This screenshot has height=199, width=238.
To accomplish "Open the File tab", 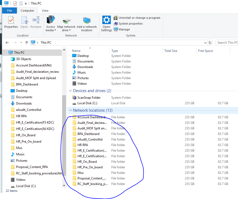I will tap(10, 11).
